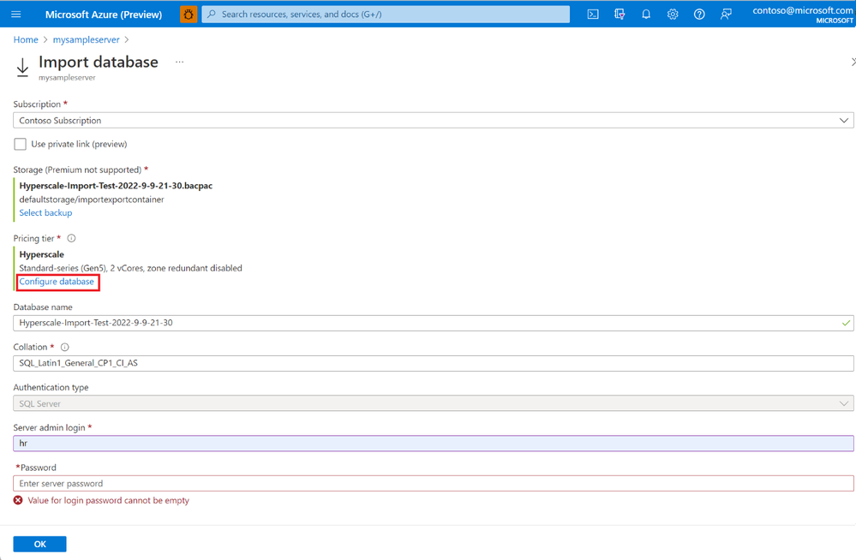856x560 pixels.
Task: Open the directories and subscriptions filter icon
Action: [619, 15]
